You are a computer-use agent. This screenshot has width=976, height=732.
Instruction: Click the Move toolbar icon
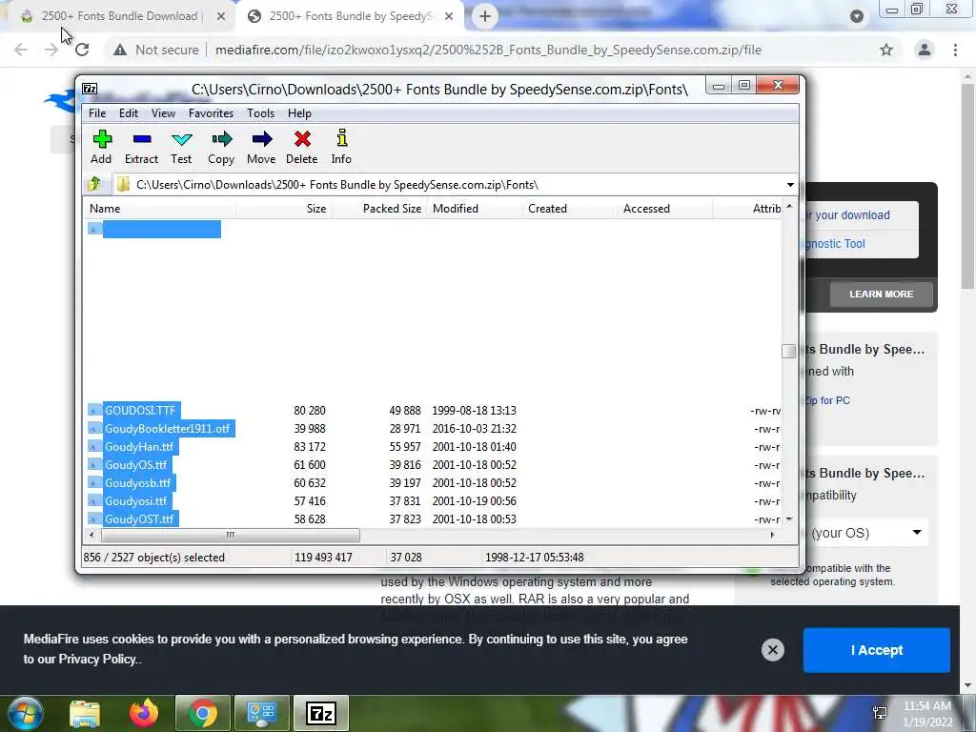[261, 147]
